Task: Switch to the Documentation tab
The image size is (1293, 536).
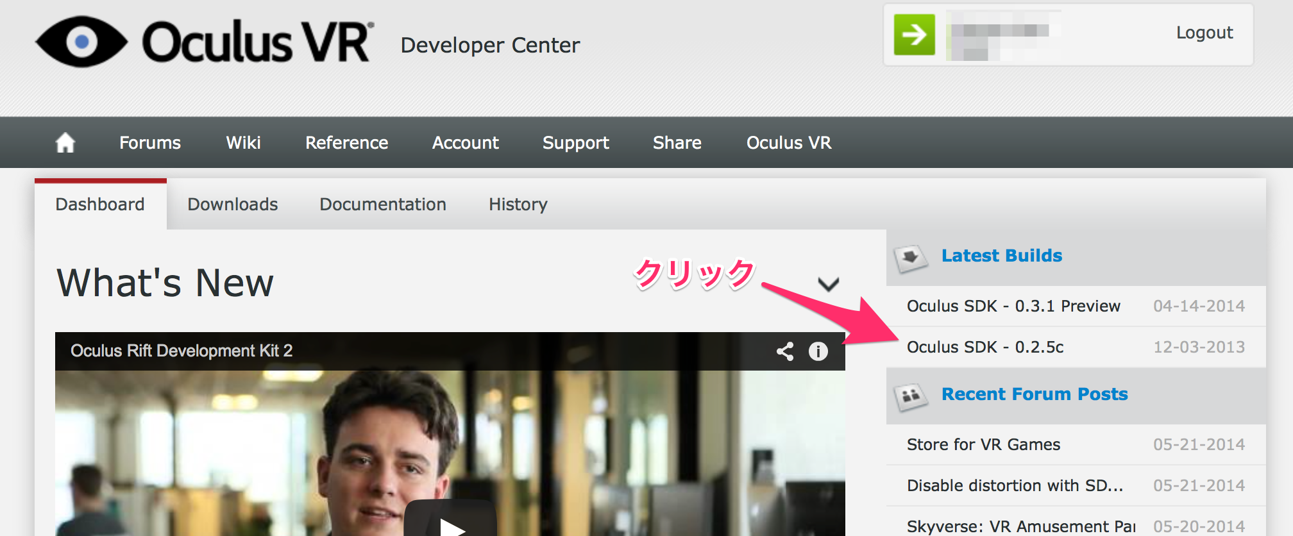Action: (383, 205)
